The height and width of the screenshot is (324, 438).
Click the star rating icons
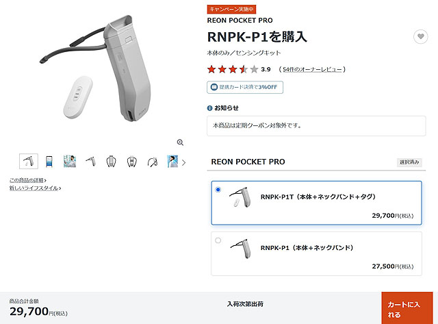pos(233,69)
